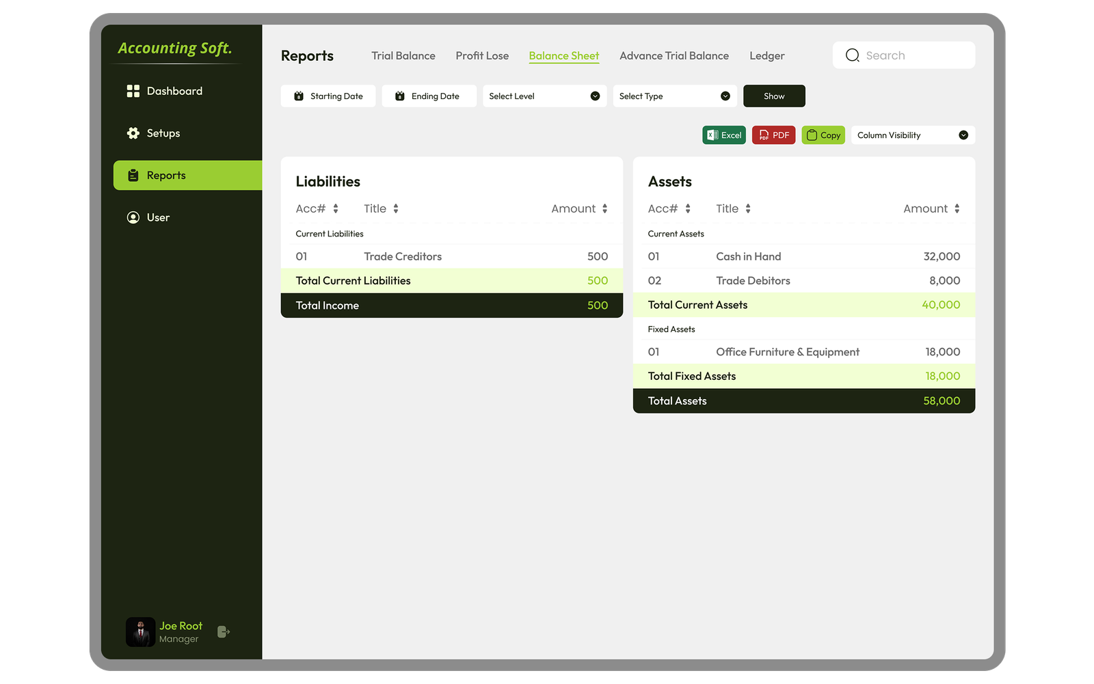This screenshot has height=684, width=1094.
Task: Switch to the Trial Balance tab
Action: 403,55
